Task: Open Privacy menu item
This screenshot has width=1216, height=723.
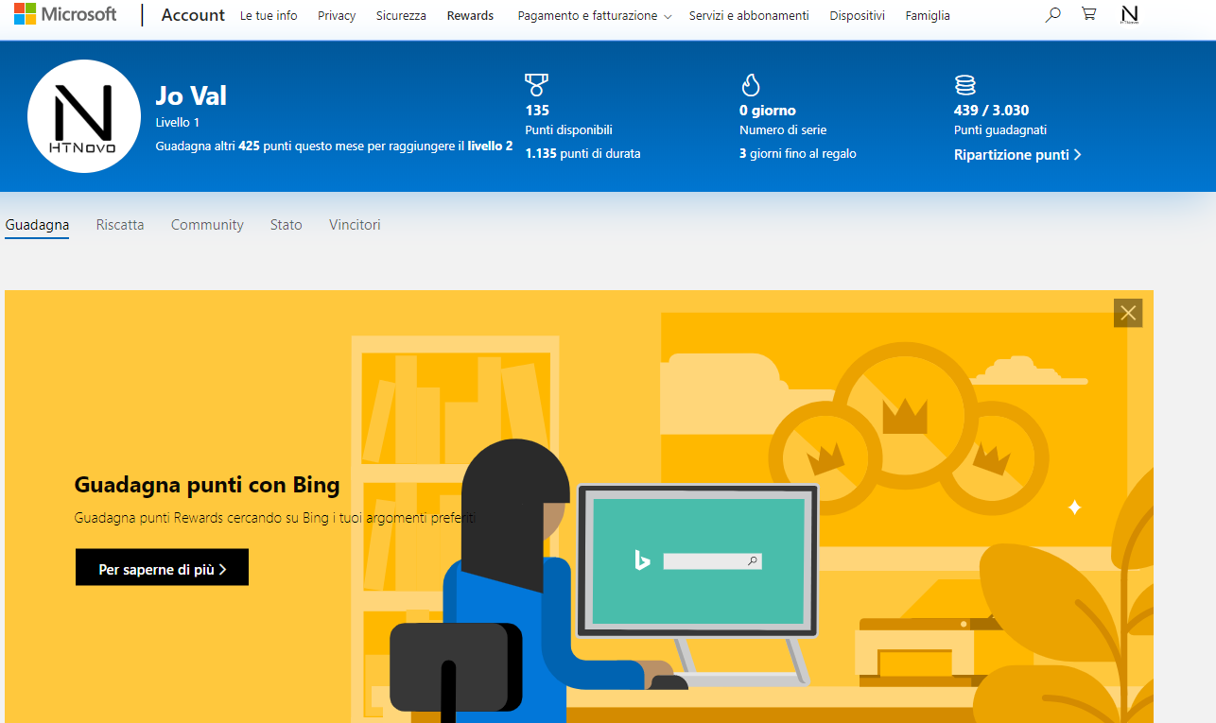Action: 337,16
